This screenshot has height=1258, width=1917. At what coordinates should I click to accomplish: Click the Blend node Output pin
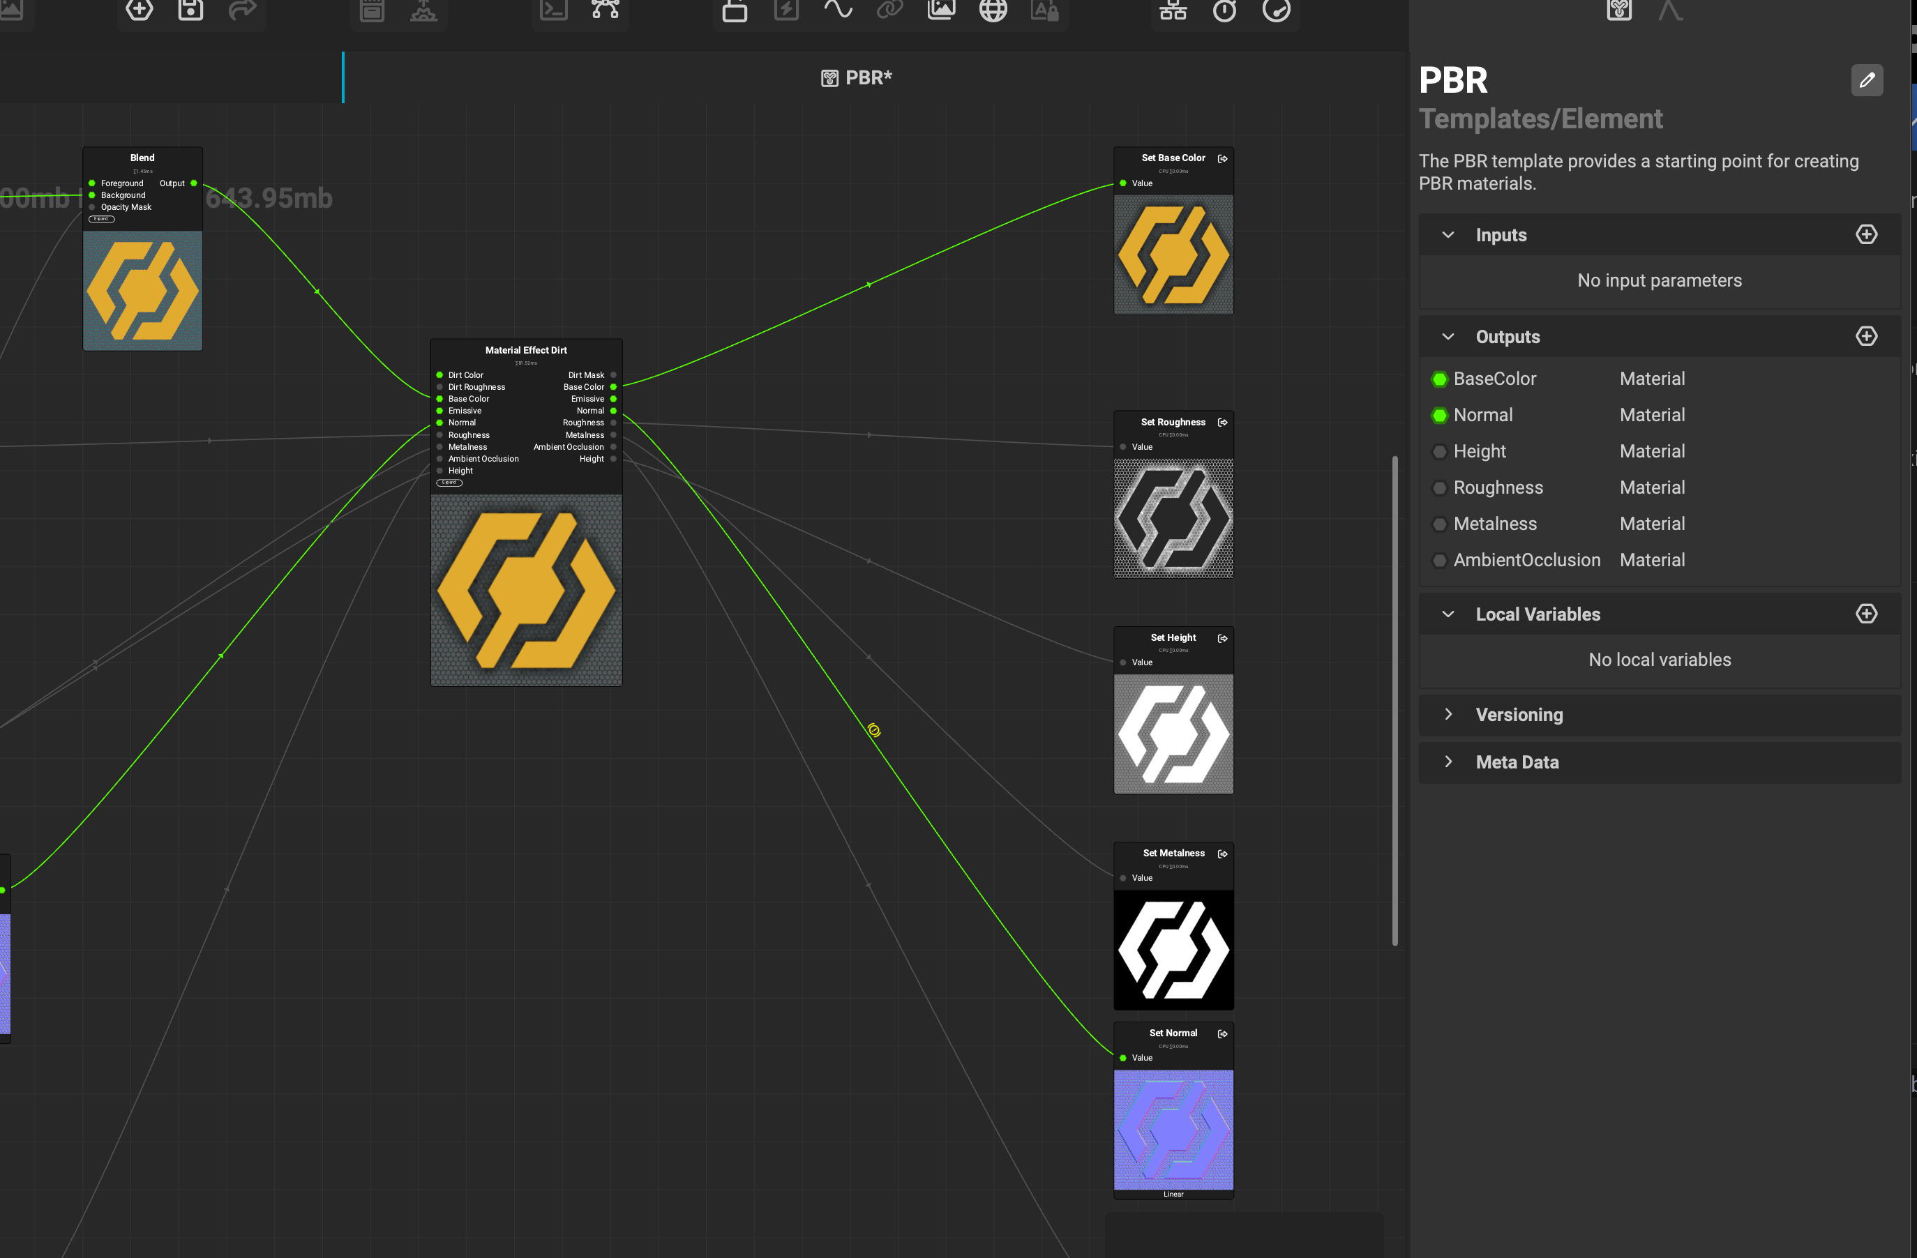193,183
